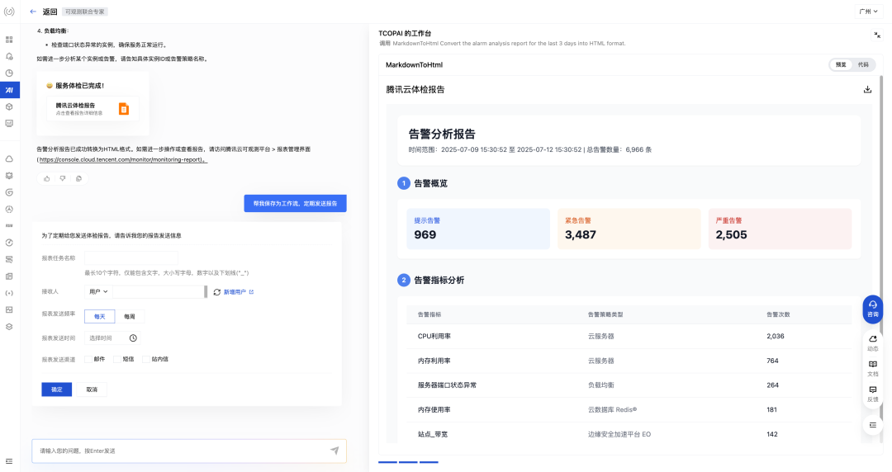Switch to 预览 view
892x472 pixels.
coord(841,65)
